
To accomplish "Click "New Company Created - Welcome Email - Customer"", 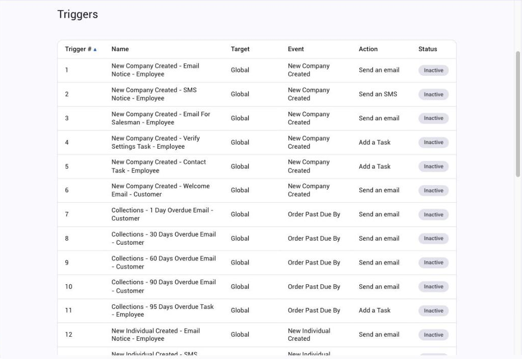I will point(161,190).
